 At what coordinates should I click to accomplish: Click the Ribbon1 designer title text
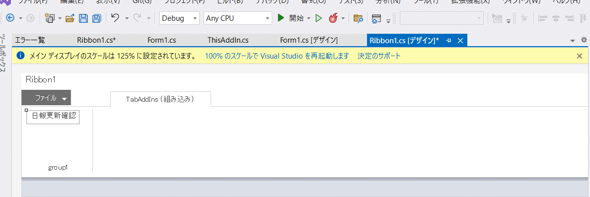coord(41,79)
